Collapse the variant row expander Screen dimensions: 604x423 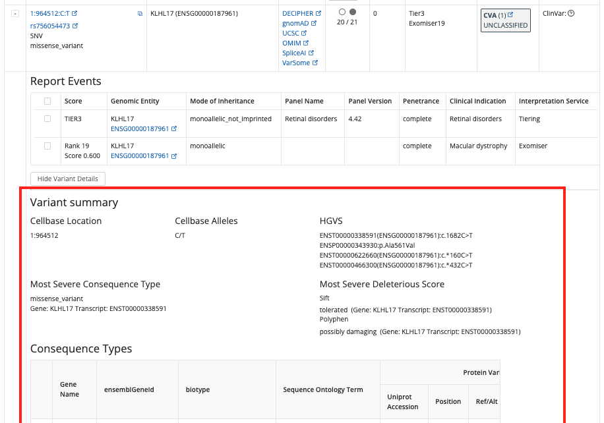tap(15, 14)
